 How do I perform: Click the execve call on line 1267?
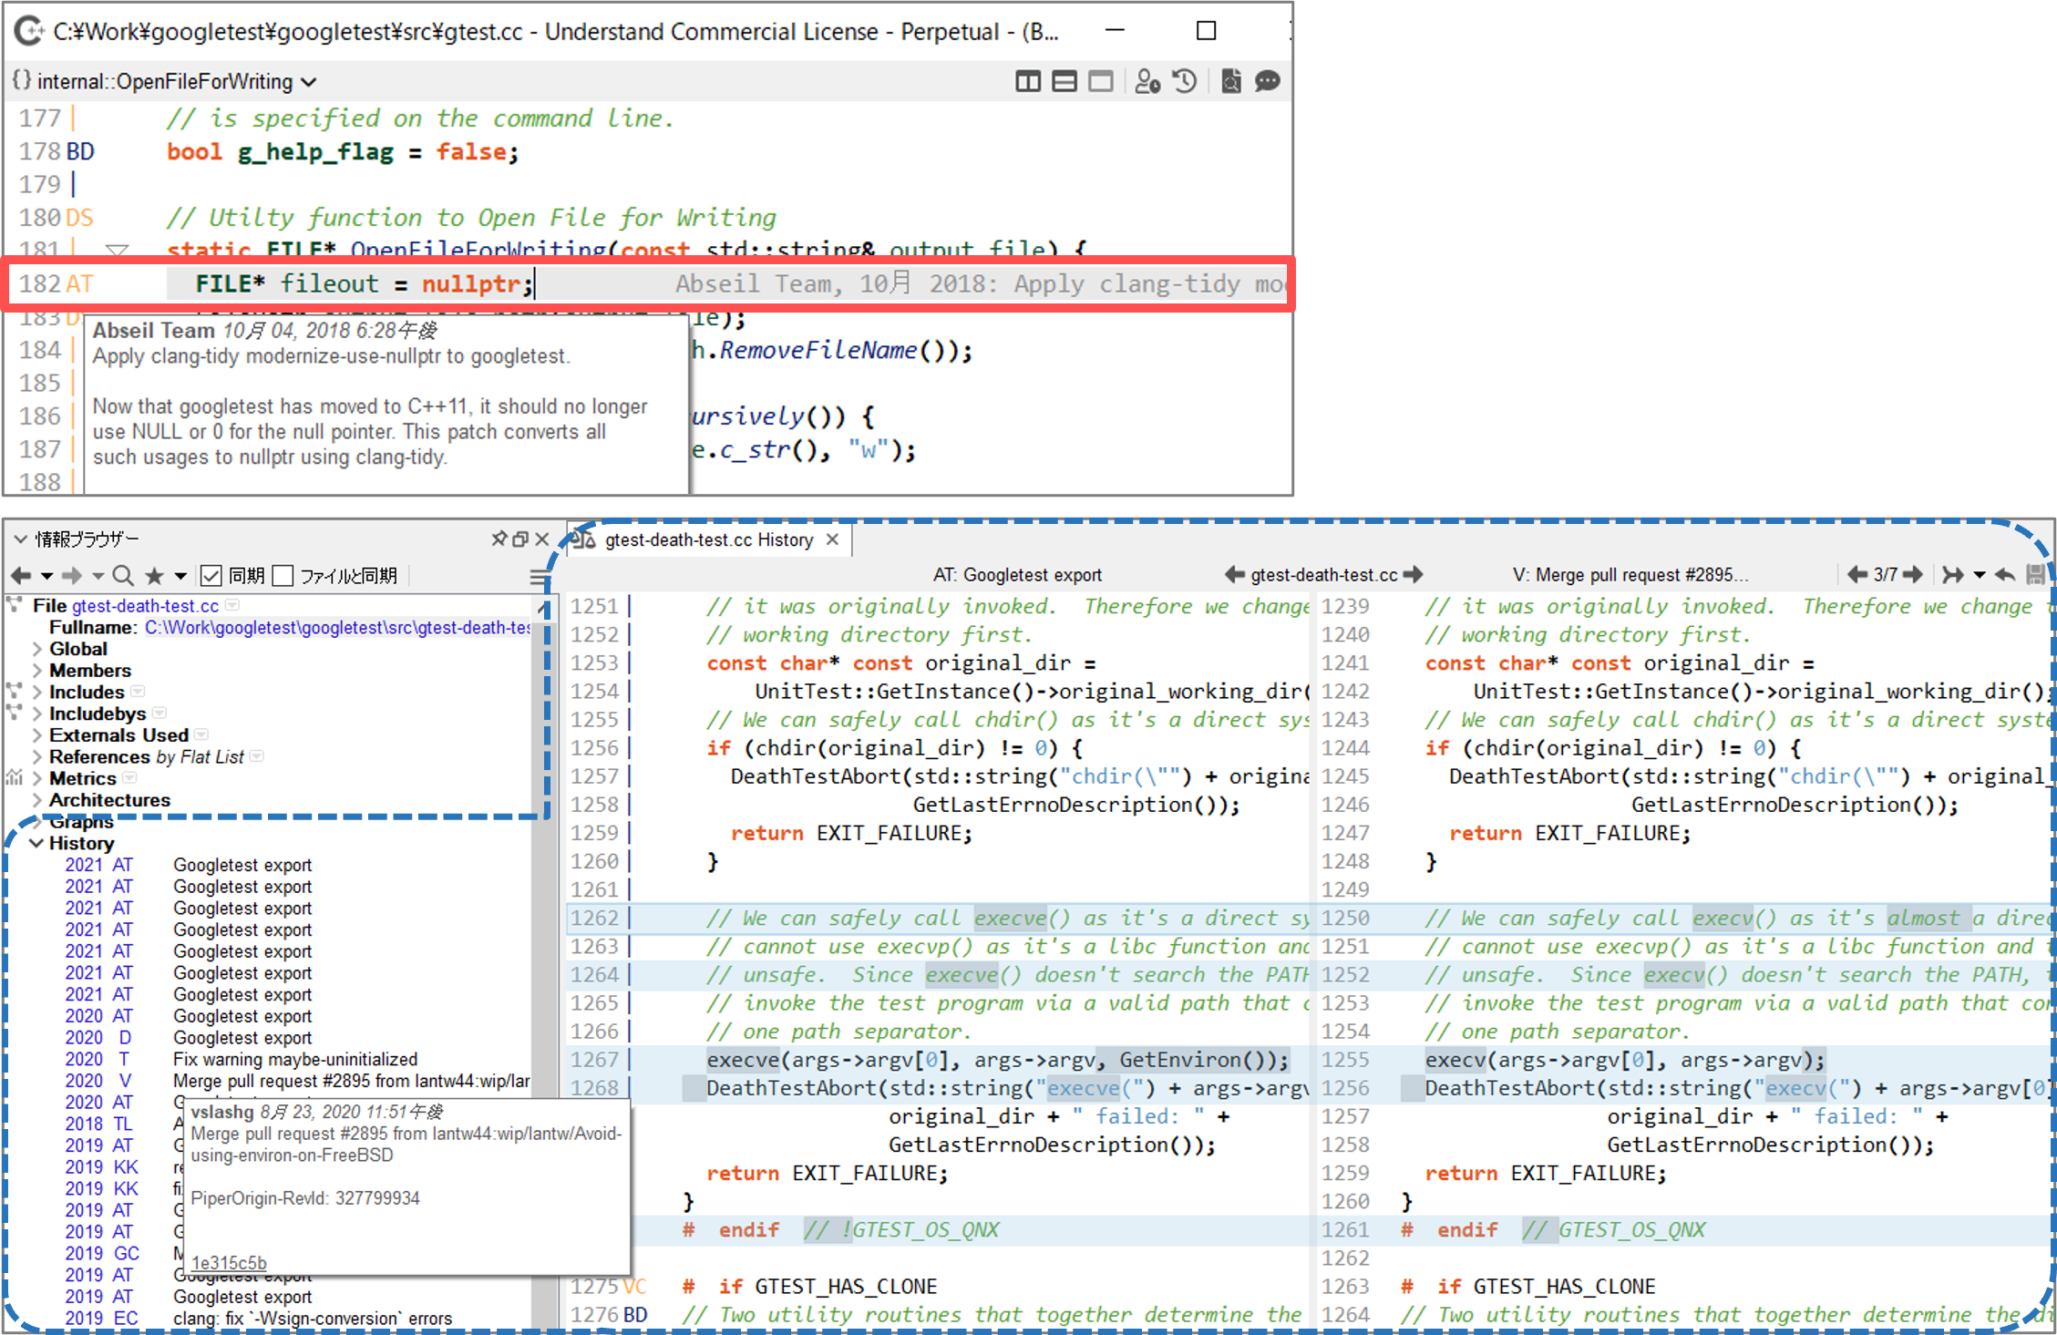997,1060
